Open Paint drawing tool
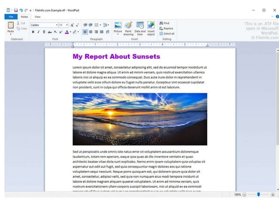Screen dimensions: 279x209 point(128,28)
